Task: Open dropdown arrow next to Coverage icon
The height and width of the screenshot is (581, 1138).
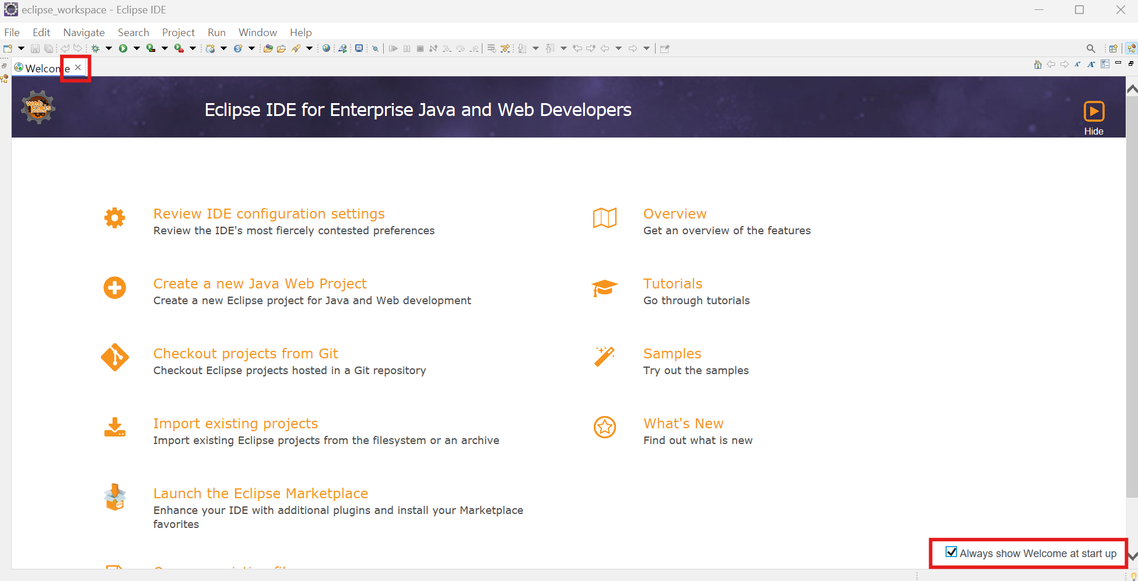Action: [164, 48]
